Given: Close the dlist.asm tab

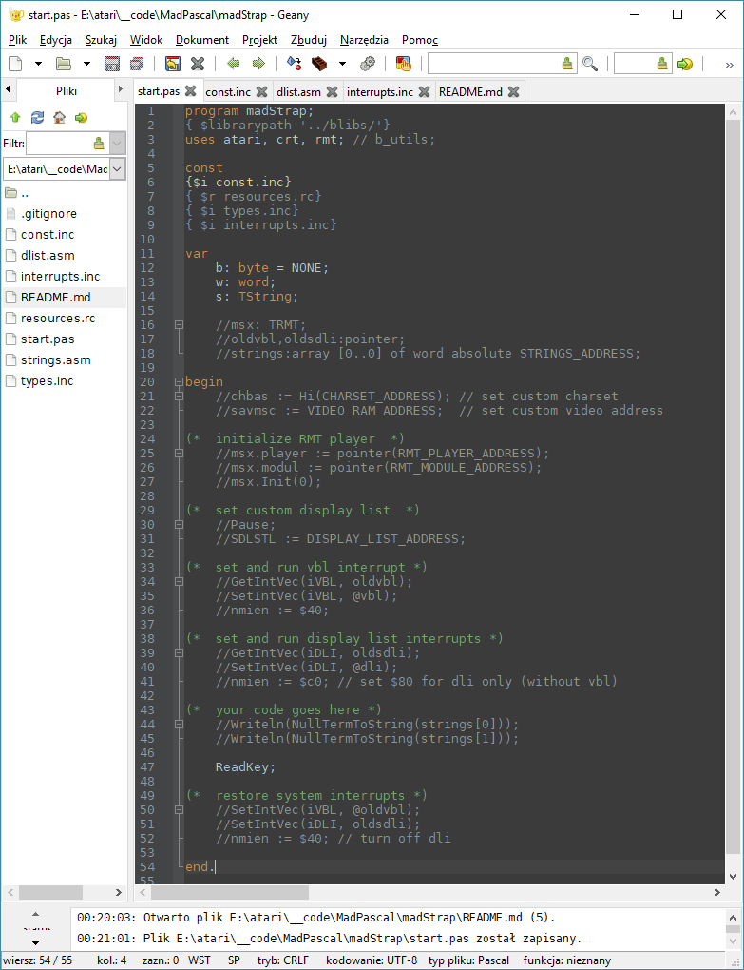Looking at the screenshot, I should [x=332, y=91].
